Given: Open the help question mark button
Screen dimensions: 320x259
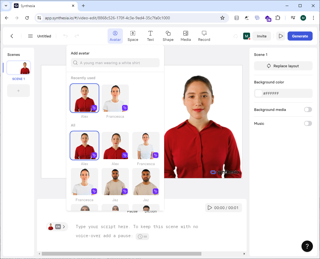Looking at the screenshot, I should pos(307,246).
